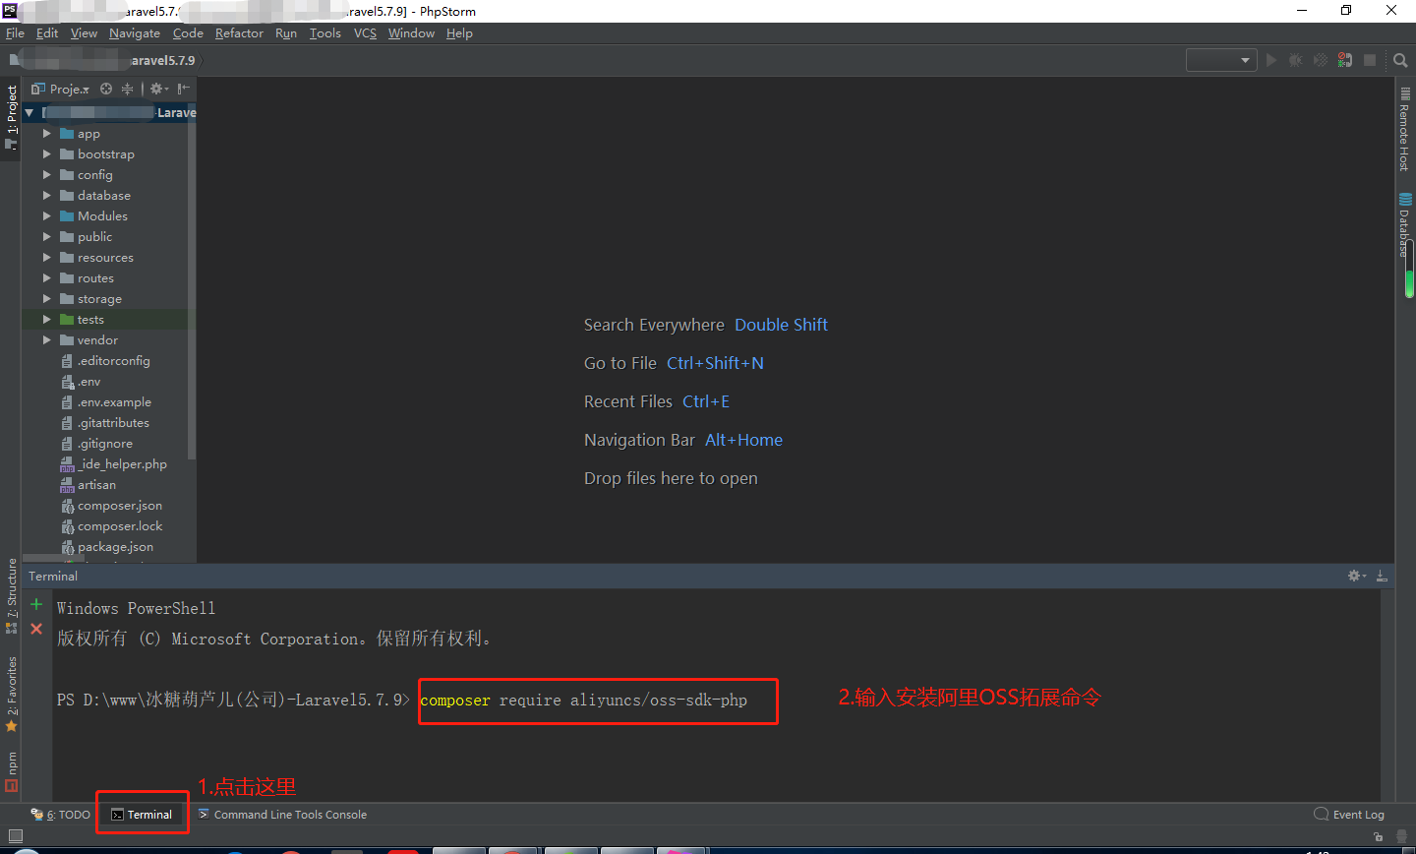Switch to the Terminal tab at bottom
This screenshot has height=854, width=1416.
(143, 815)
